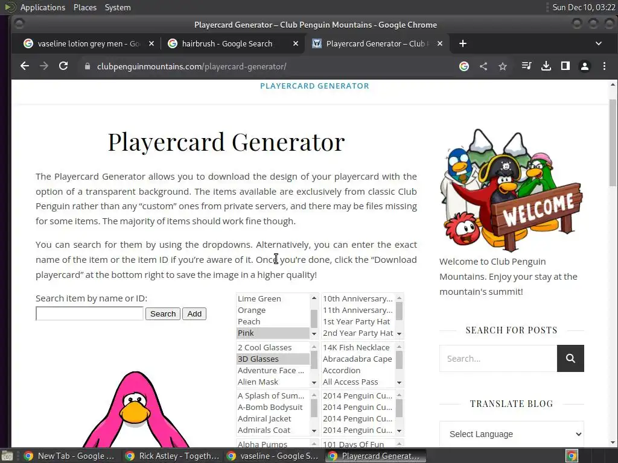Select Admiral Jacket item
The height and width of the screenshot is (463, 618).
pyautogui.click(x=273, y=419)
